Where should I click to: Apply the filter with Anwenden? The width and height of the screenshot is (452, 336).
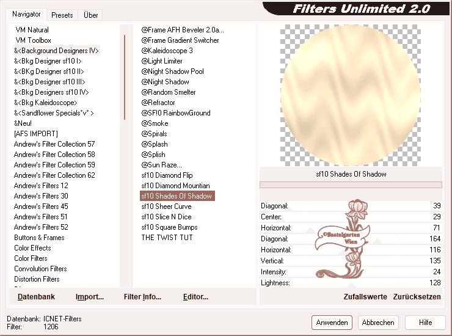332,323
